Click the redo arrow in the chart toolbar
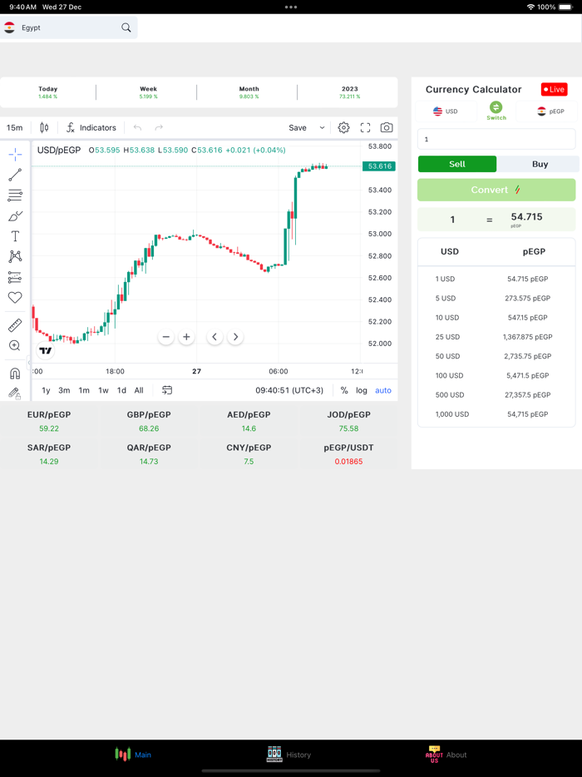Image resolution: width=582 pixels, height=777 pixels. click(x=159, y=128)
